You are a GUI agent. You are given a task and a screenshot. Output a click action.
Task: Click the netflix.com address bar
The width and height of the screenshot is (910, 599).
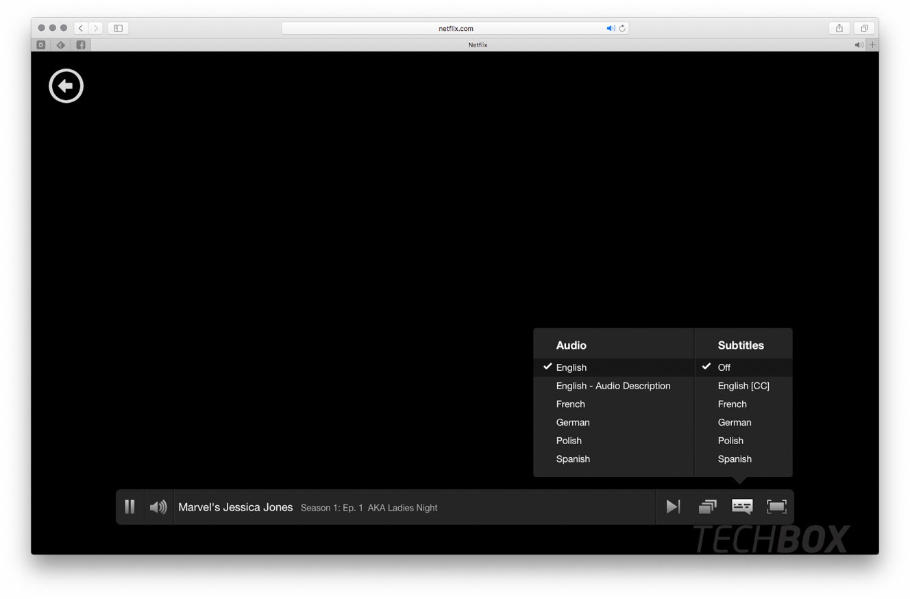455,28
